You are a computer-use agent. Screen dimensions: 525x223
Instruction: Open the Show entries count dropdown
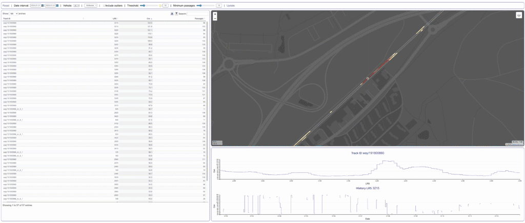(14, 13)
